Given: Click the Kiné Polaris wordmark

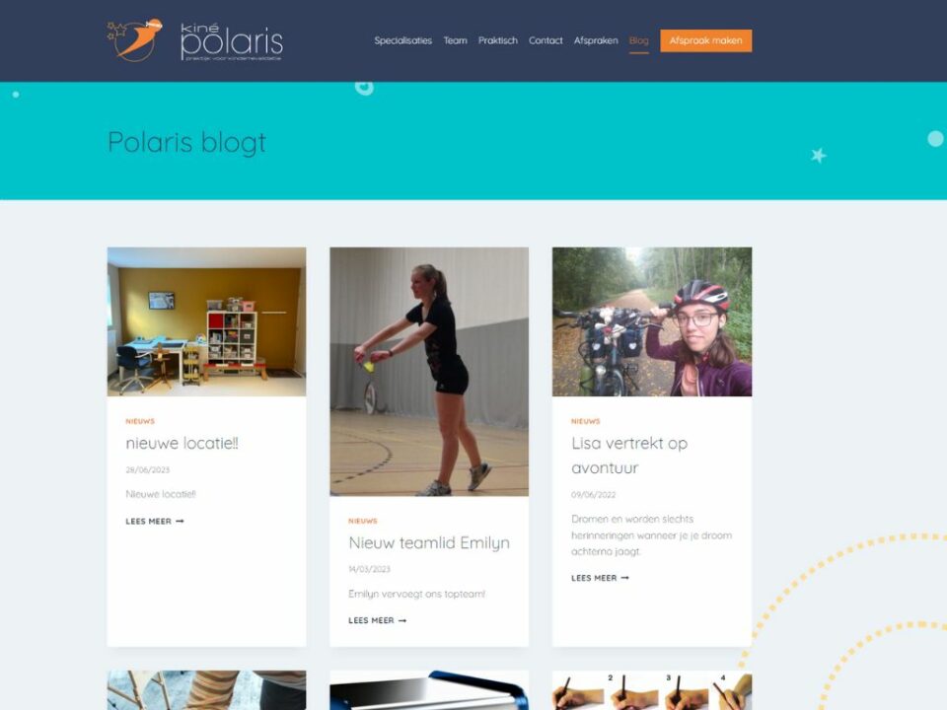Looking at the screenshot, I should tap(231, 41).
